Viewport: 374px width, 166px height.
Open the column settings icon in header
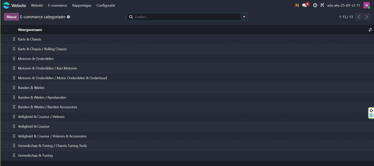370,30
